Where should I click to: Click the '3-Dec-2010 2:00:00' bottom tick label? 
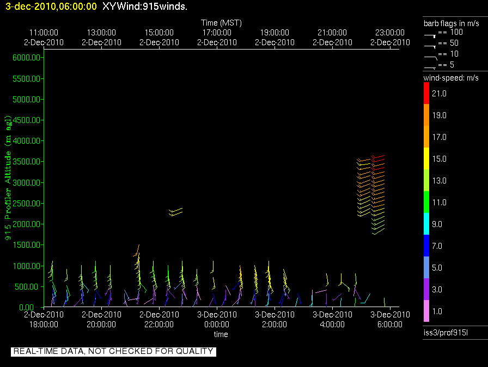point(274,320)
